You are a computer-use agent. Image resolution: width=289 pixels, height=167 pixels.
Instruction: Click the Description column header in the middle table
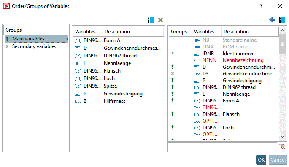[x=133, y=32]
